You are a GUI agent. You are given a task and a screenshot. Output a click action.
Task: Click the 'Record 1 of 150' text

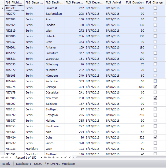[x=26, y=158]
